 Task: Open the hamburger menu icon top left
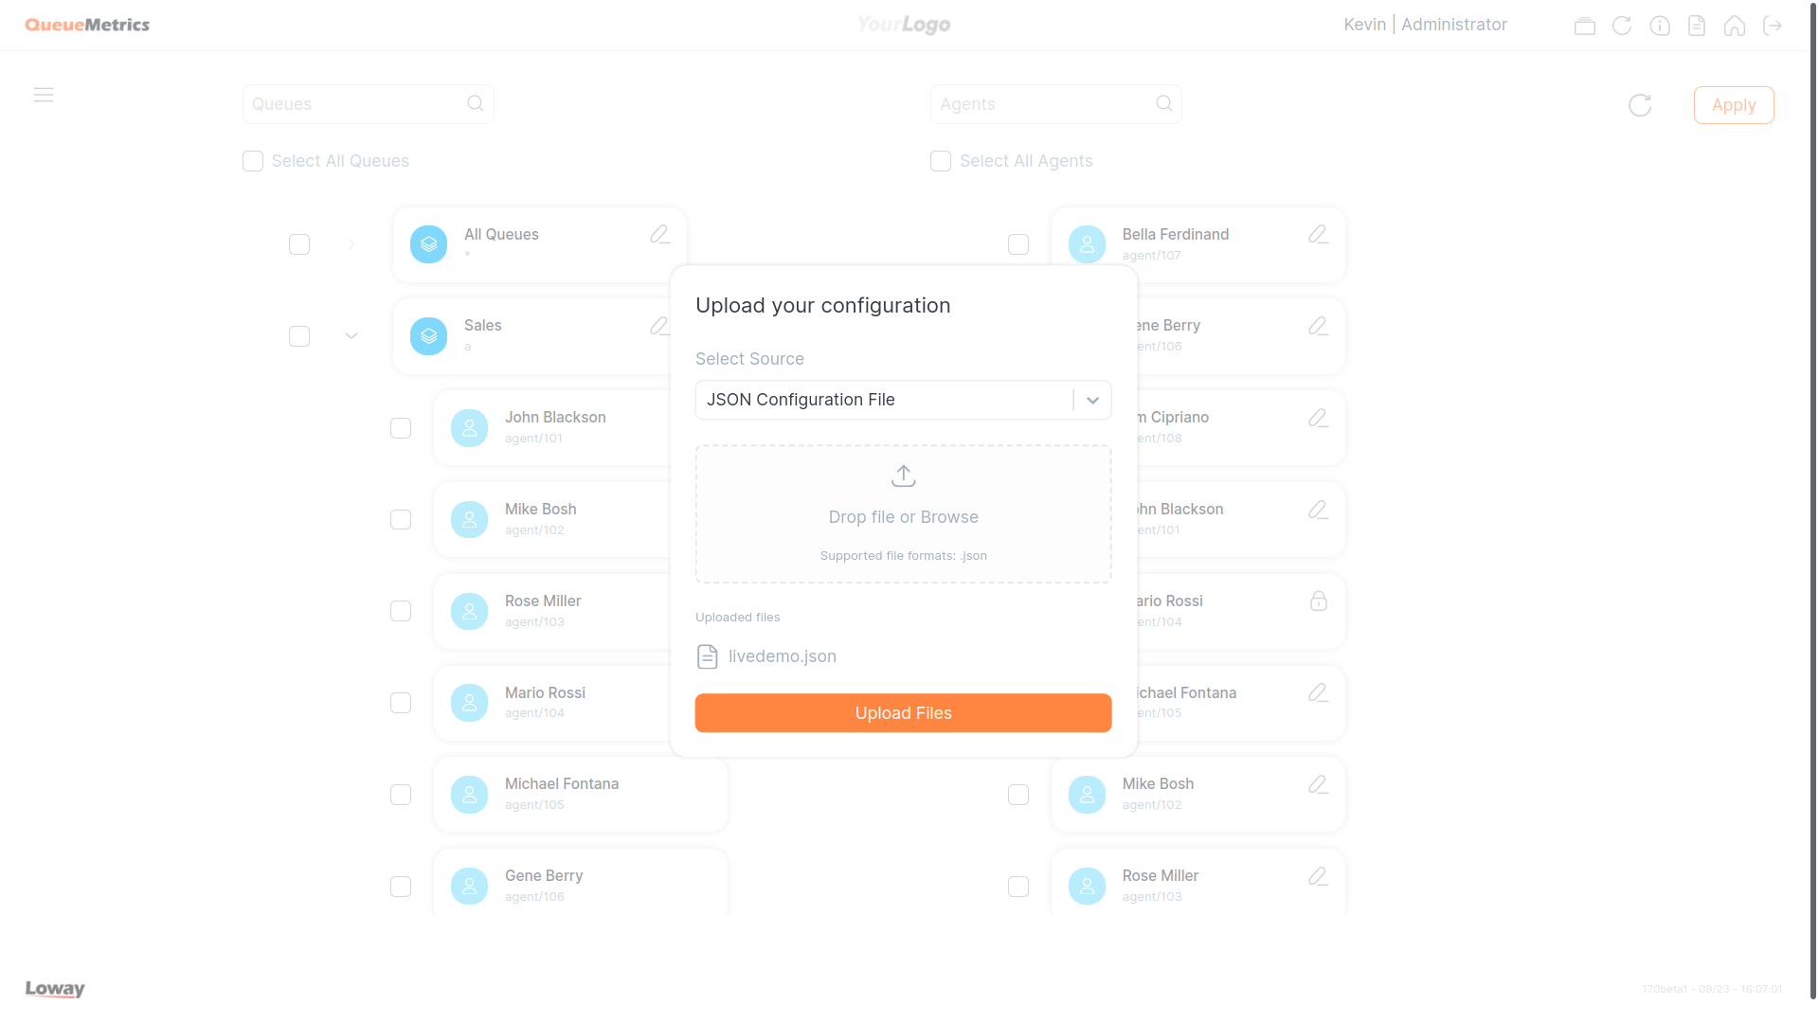tap(44, 95)
